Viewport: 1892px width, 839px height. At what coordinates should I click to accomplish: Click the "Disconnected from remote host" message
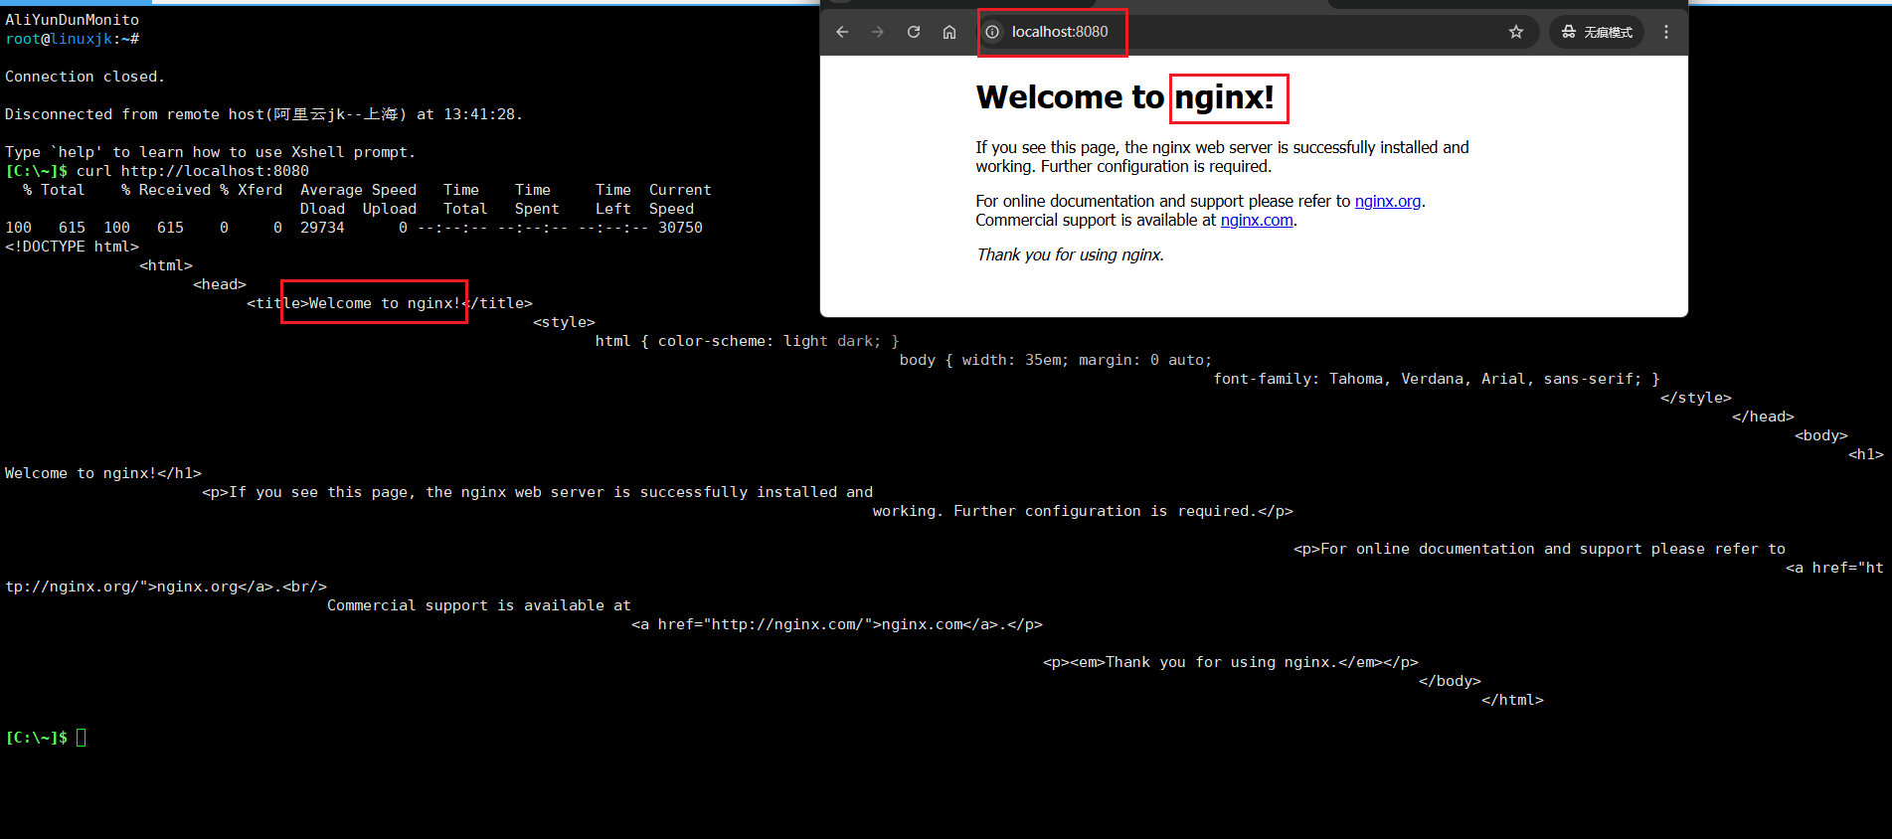263,114
